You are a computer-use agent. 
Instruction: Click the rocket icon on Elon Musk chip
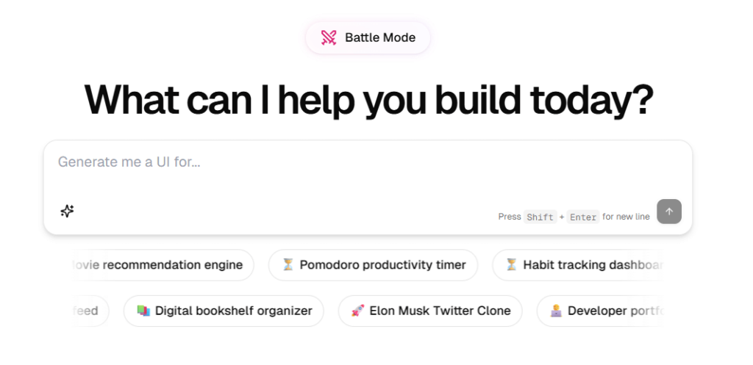(x=358, y=311)
